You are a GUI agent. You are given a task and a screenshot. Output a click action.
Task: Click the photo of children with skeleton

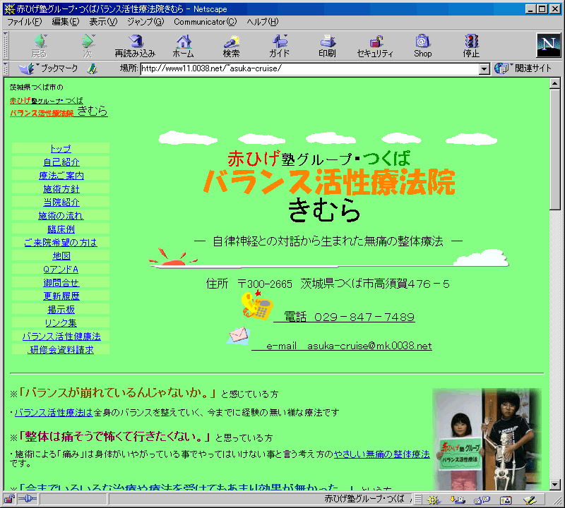pyautogui.click(x=487, y=439)
